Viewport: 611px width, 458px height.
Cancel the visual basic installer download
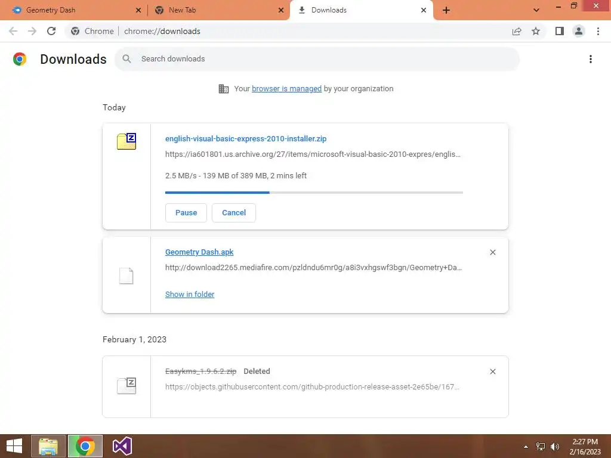click(234, 213)
